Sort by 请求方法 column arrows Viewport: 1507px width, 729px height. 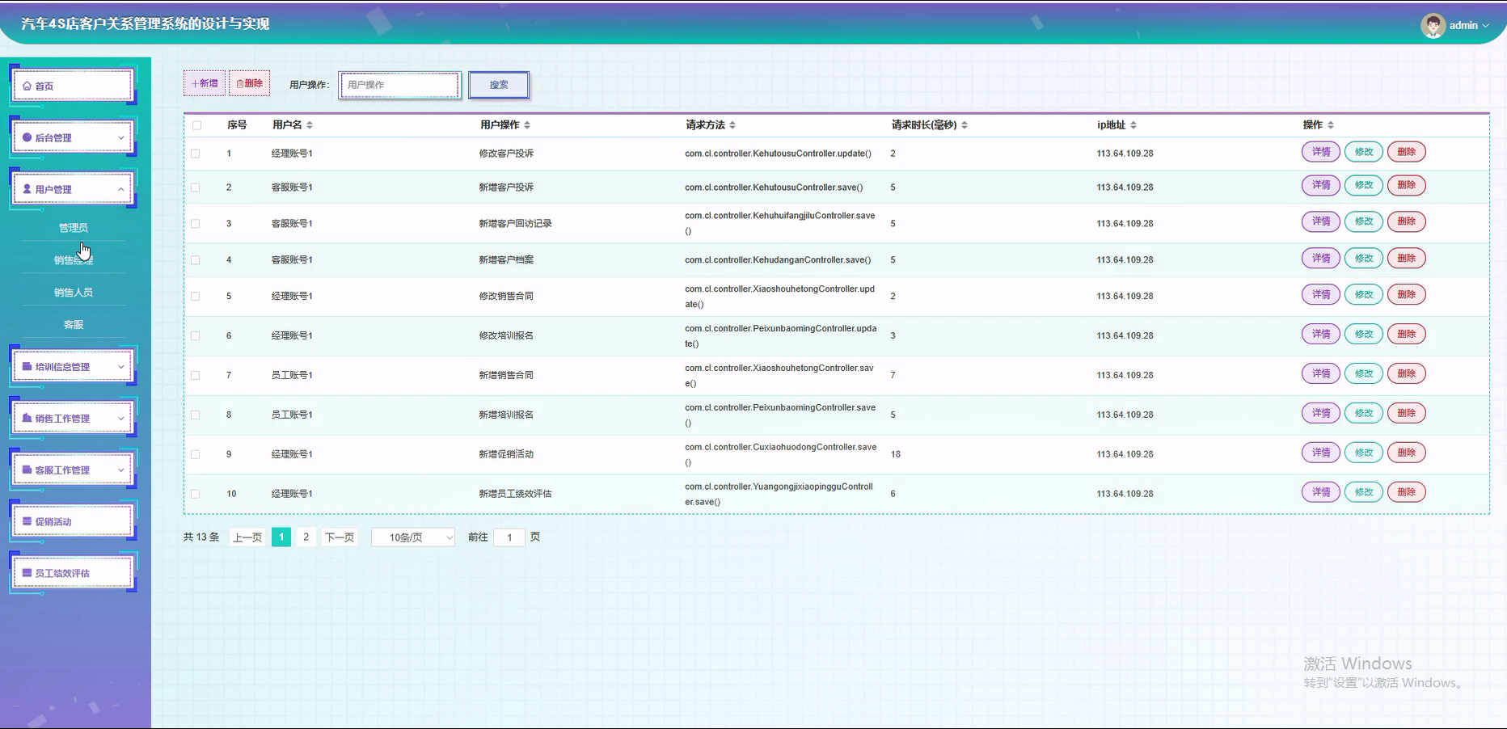click(x=732, y=125)
